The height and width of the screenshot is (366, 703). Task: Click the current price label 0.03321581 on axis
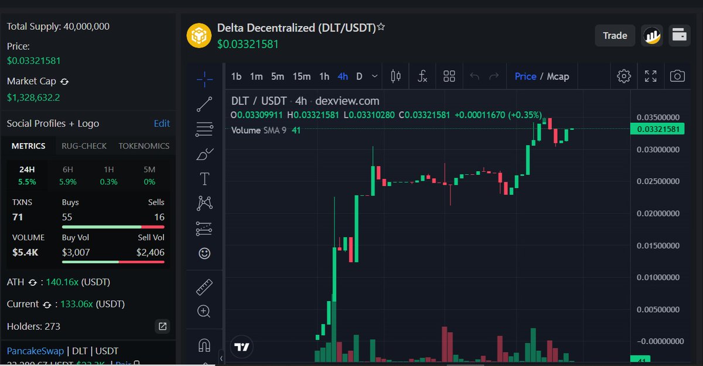tap(657, 129)
